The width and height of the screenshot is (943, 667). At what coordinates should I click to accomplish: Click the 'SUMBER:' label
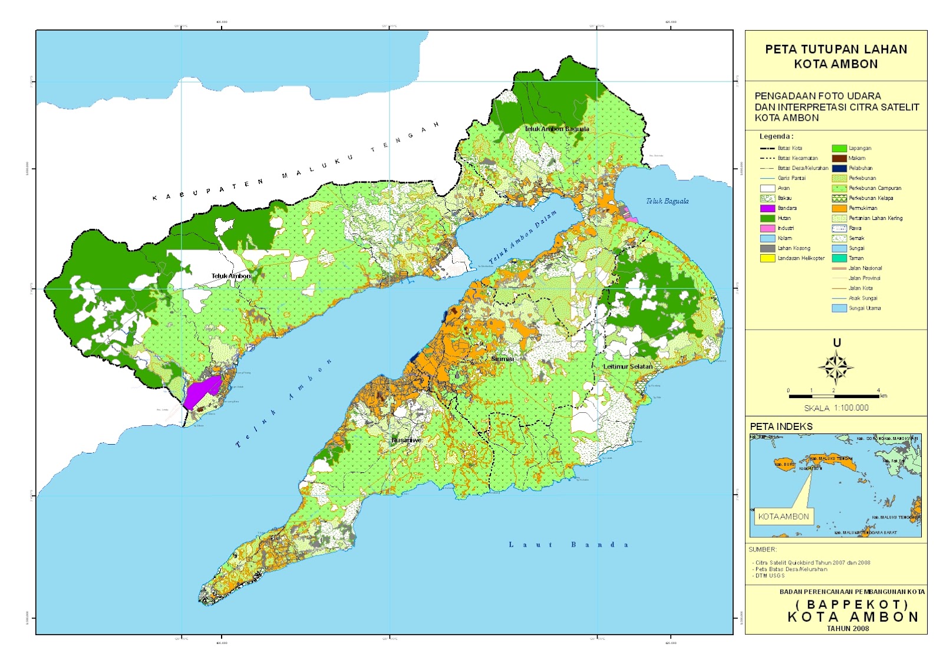(x=763, y=550)
